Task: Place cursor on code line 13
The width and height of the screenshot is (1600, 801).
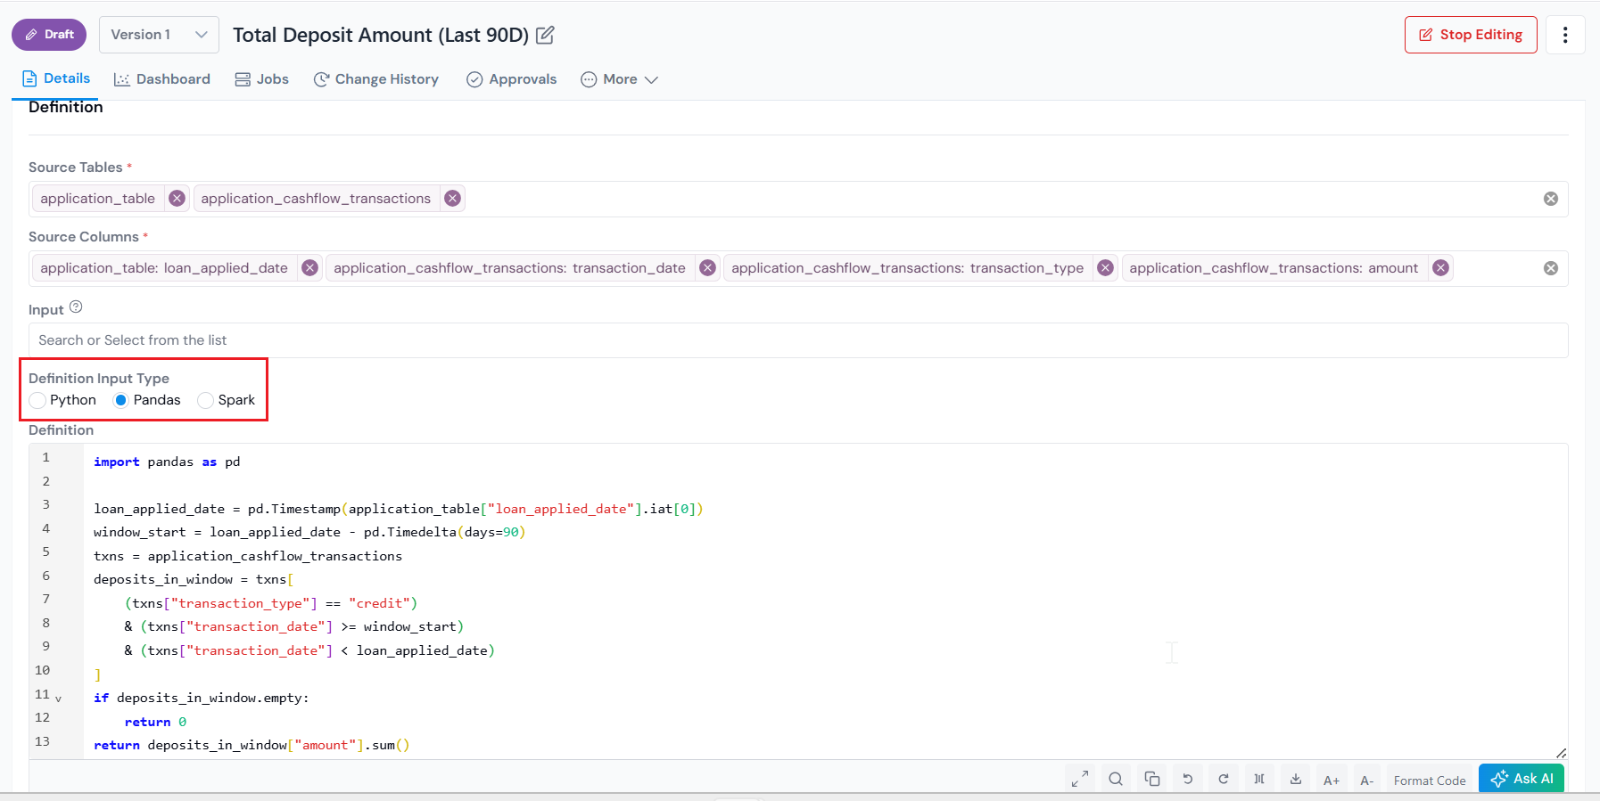Action: [252, 745]
